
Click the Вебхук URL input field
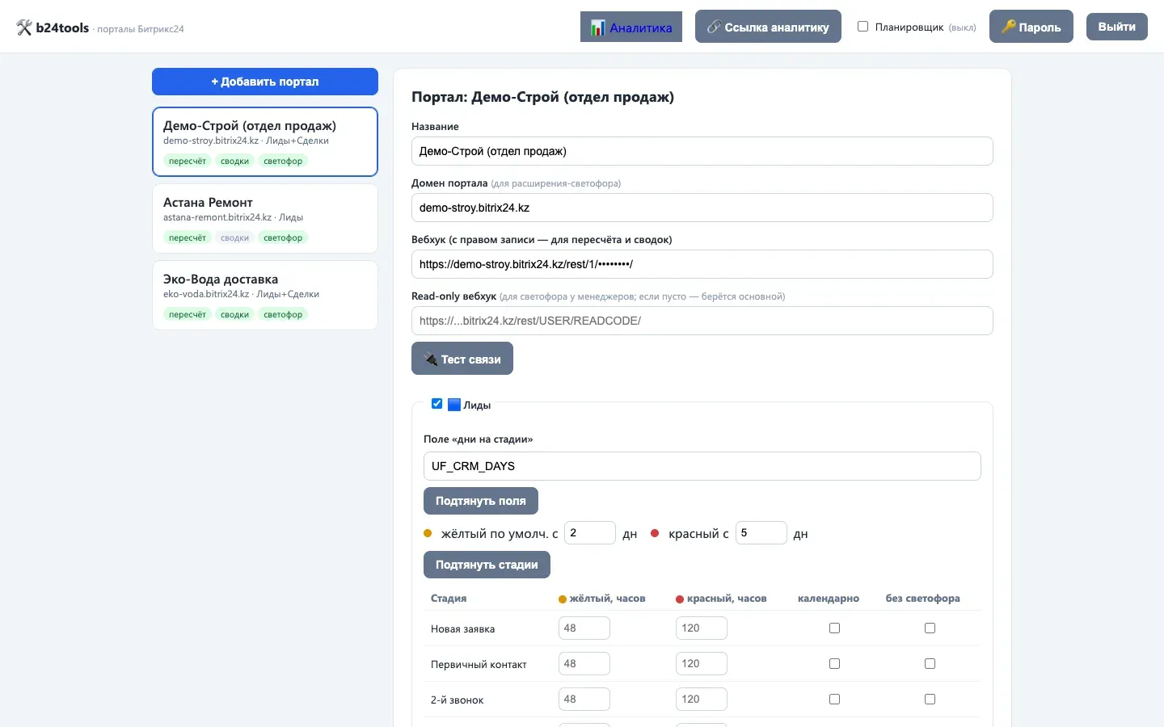pyautogui.click(x=702, y=264)
